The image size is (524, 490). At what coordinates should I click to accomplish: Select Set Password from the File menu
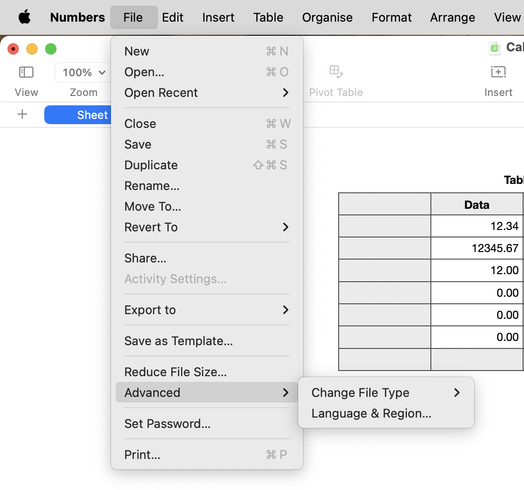(167, 424)
